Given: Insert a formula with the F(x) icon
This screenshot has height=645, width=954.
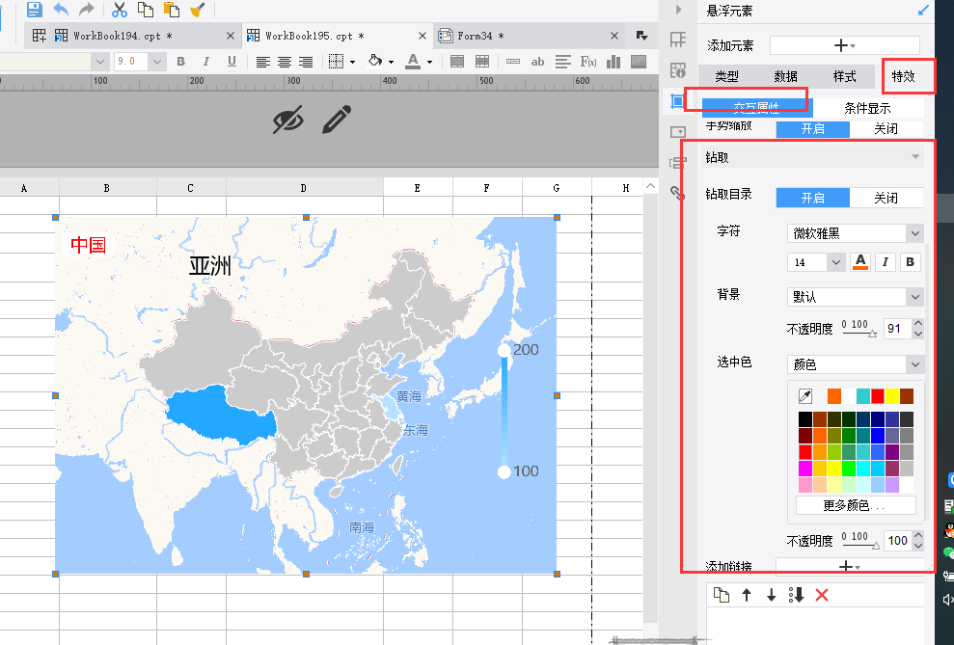Looking at the screenshot, I should tap(588, 62).
